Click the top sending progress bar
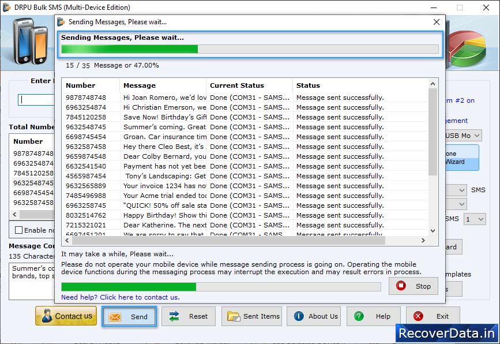Viewport: 500px width, 344px height. coord(250,49)
